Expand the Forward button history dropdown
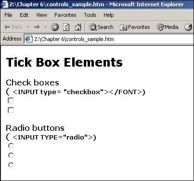The width and height of the screenshot is (194, 181). pyautogui.click(x=46, y=27)
